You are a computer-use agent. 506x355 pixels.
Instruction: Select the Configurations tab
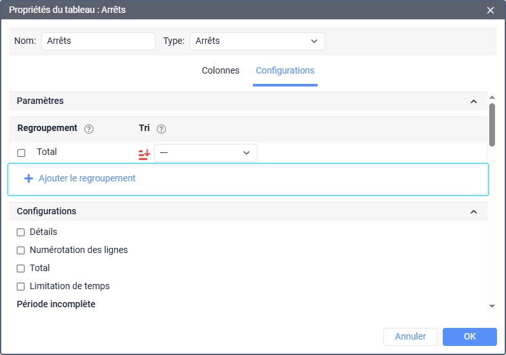click(x=285, y=71)
